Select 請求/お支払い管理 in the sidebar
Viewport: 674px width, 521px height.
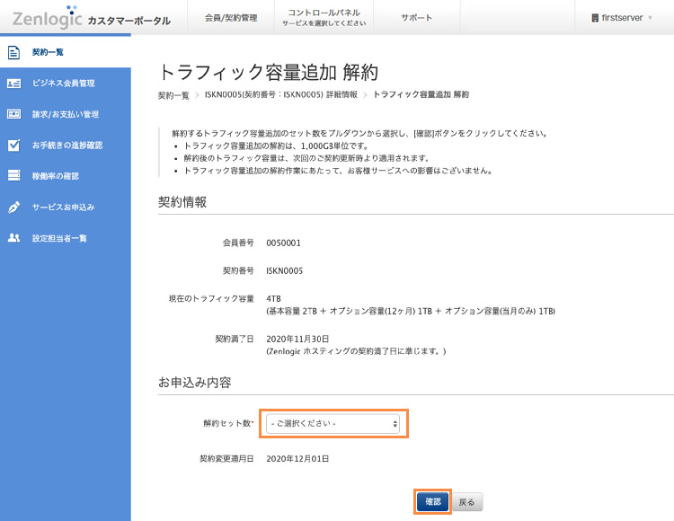(x=65, y=114)
